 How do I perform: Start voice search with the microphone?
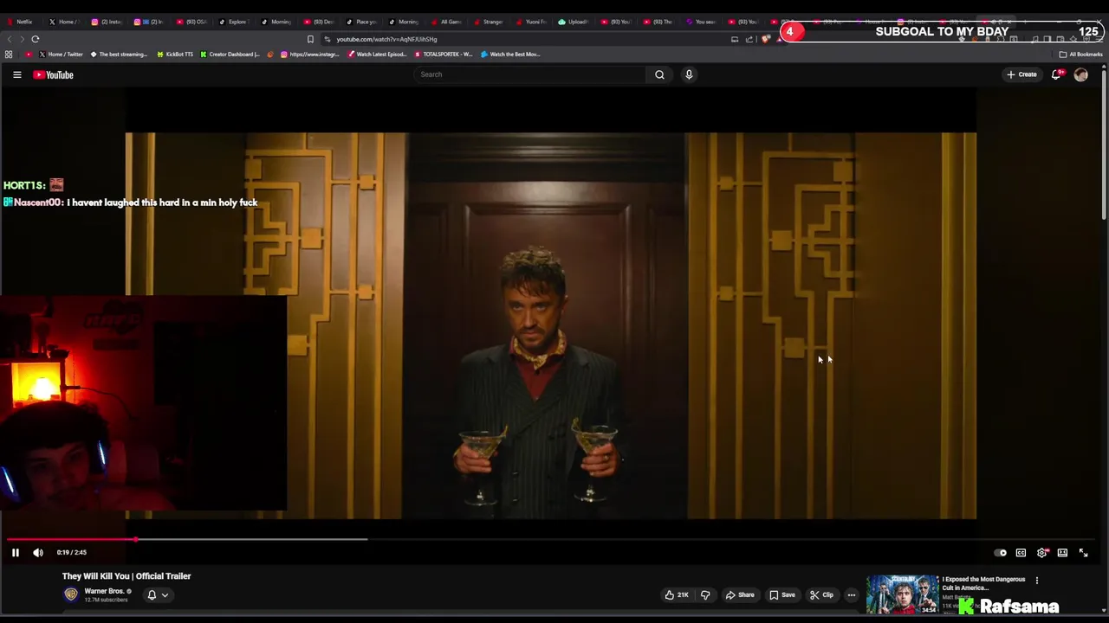pyautogui.click(x=689, y=74)
